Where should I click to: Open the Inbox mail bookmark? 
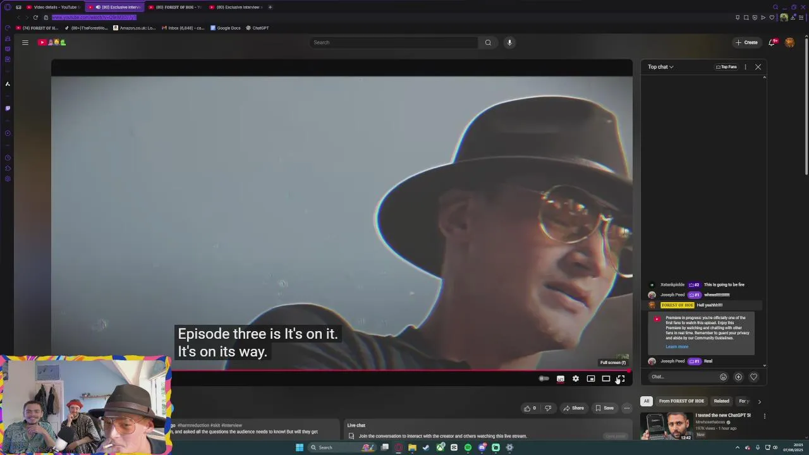coord(183,28)
